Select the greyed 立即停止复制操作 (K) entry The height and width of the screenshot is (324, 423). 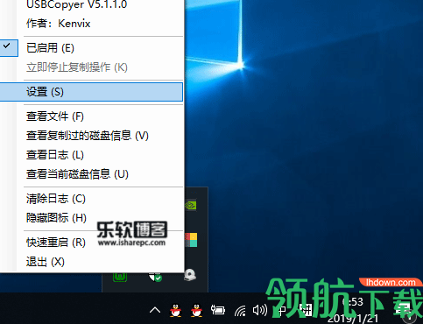click(x=91, y=67)
